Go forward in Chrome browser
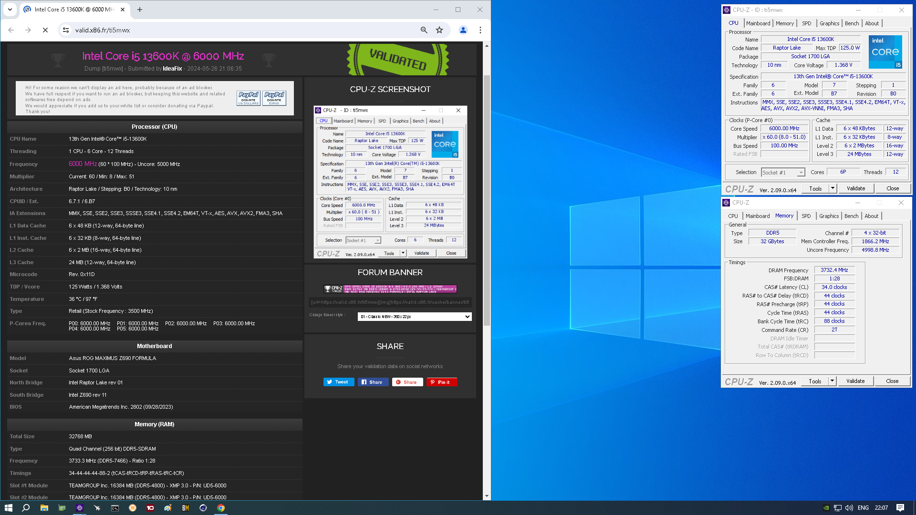Viewport: 916px width, 515px height. pos(28,30)
